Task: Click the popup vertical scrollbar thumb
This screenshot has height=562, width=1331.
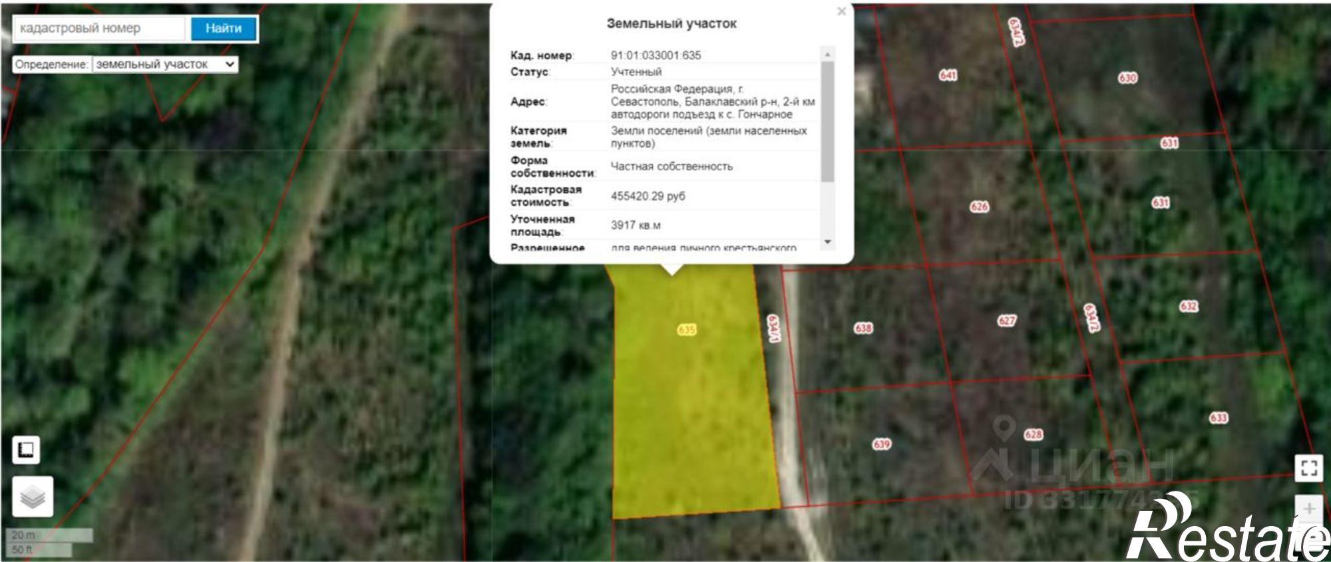Action: tap(828, 121)
